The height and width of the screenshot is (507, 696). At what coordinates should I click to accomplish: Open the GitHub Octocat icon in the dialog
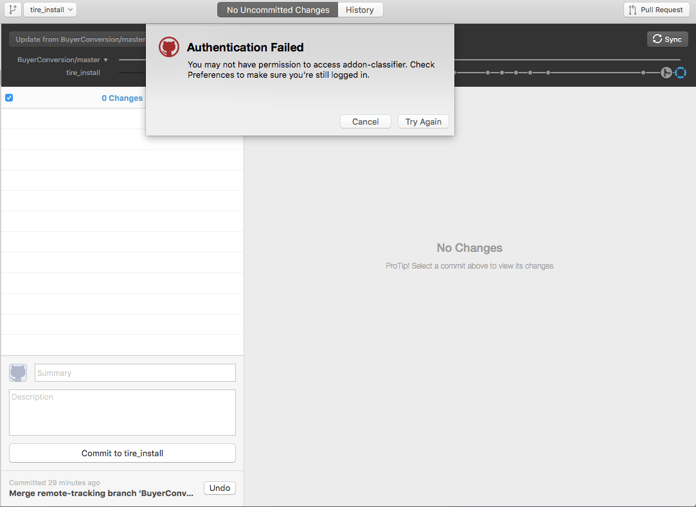168,46
